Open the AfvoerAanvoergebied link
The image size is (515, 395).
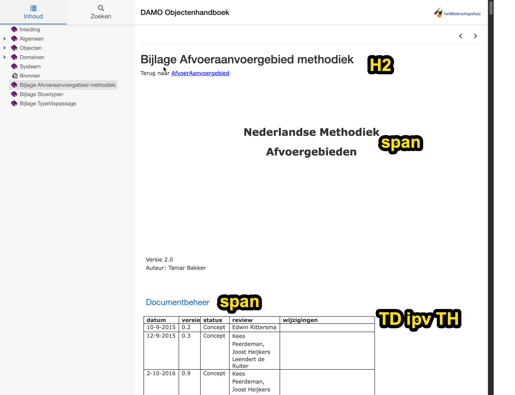tap(200, 73)
